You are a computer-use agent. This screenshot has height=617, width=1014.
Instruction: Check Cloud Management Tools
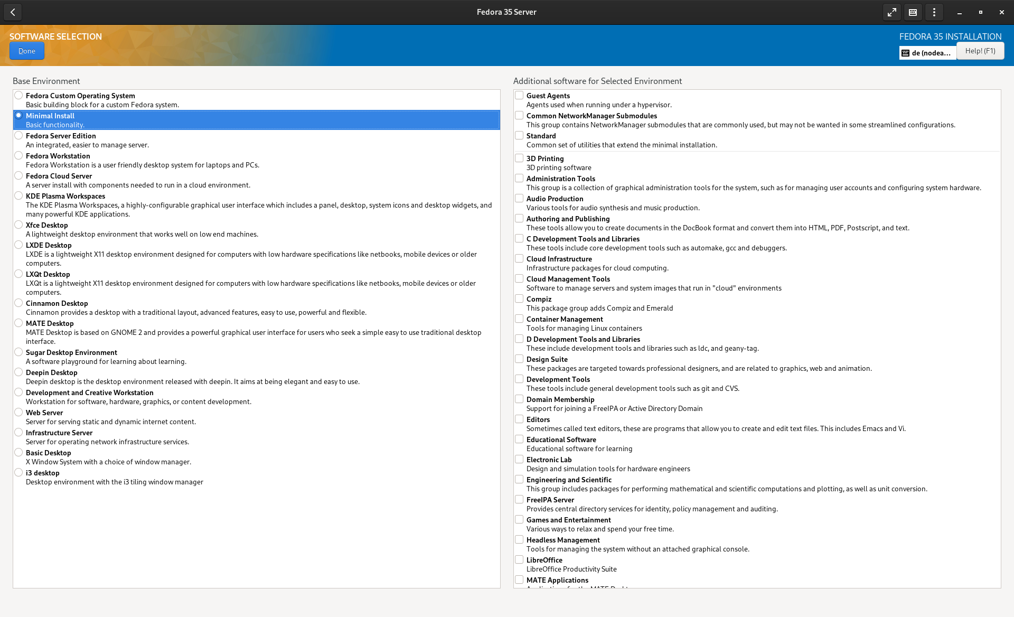click(x=519, y=279)
